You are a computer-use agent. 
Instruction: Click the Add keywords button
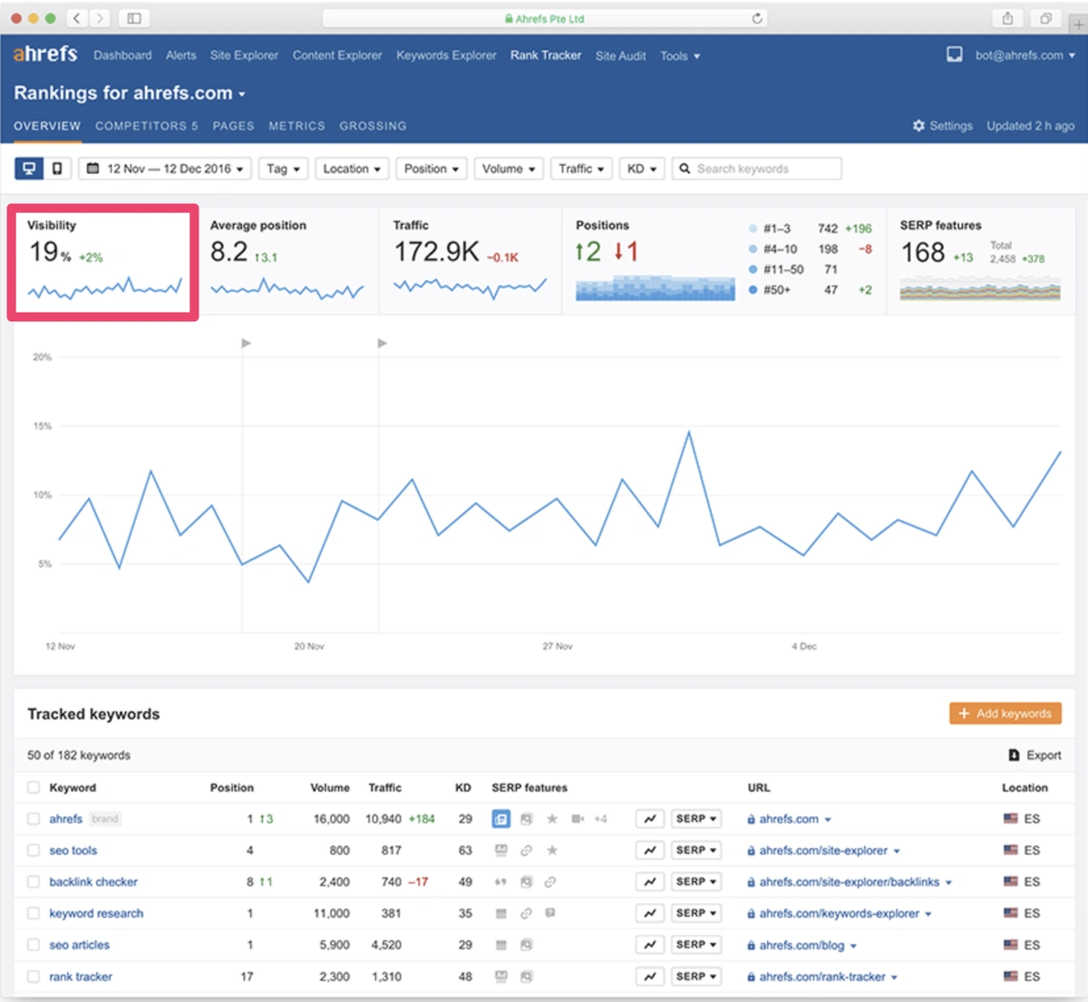1005,714
